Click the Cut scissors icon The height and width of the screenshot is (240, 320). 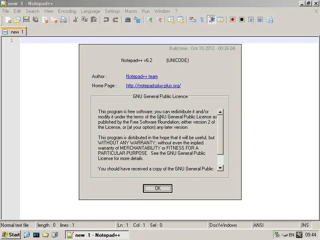coord(76,20)
